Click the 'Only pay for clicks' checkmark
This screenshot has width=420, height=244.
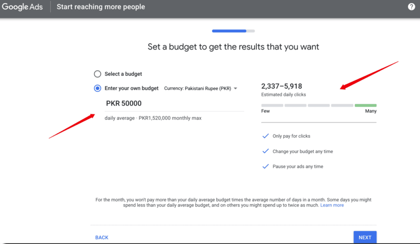pyautogui.click(x=265, y=136)
